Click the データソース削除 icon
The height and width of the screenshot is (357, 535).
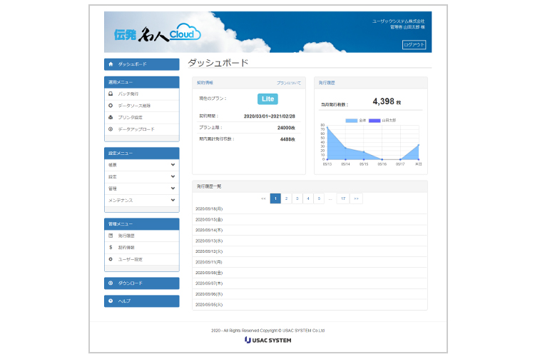tap(111, 106)
